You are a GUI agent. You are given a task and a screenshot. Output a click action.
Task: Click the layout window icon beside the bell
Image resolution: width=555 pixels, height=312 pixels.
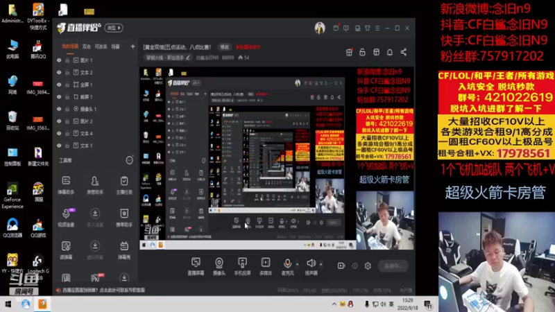click(x=376, y=53)
